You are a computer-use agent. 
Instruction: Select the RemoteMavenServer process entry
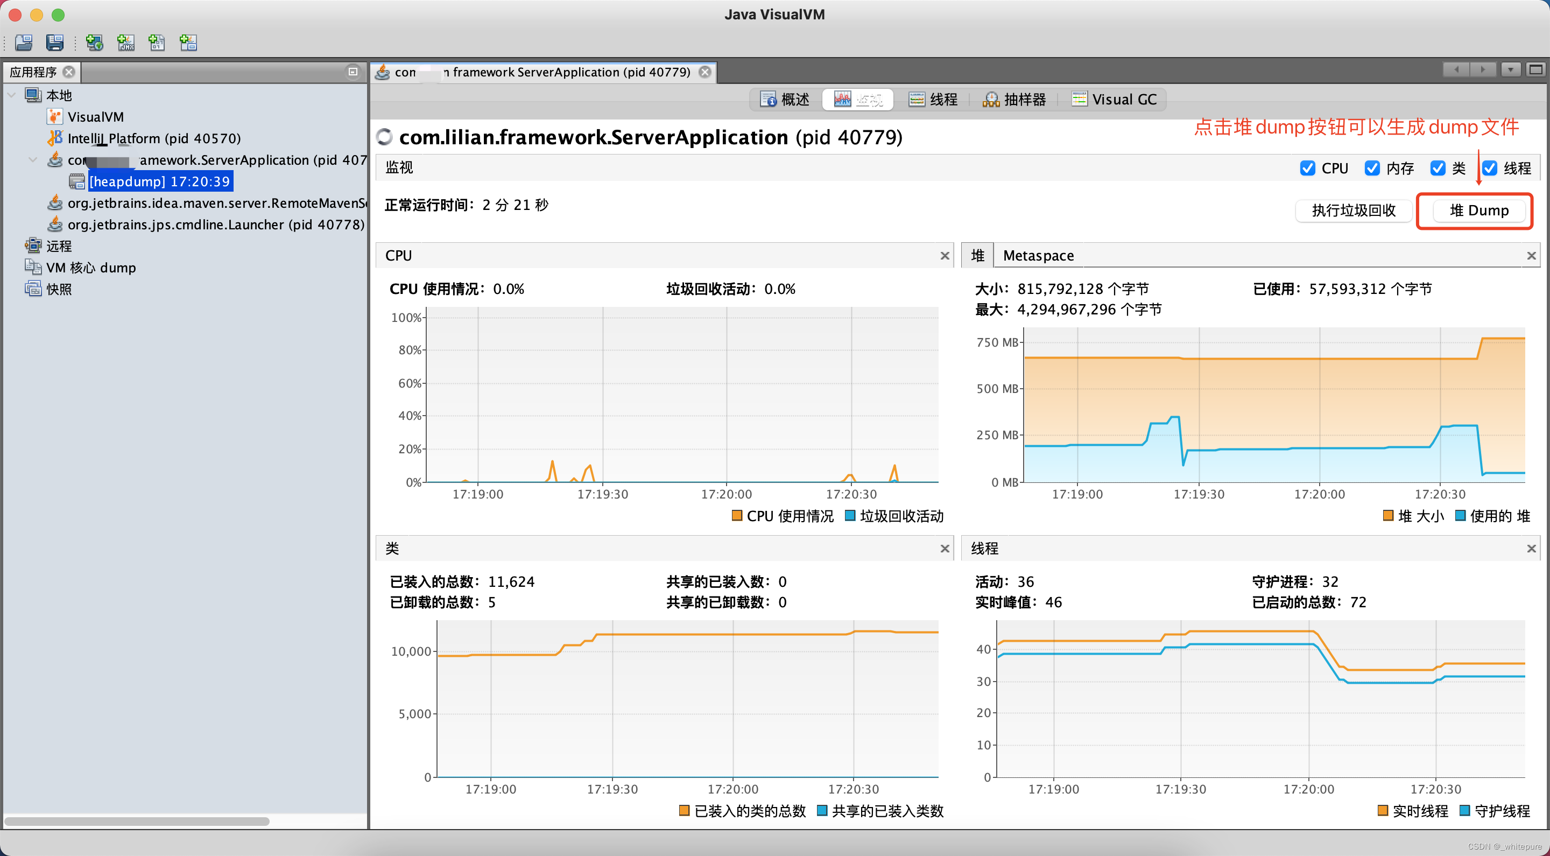217,204
